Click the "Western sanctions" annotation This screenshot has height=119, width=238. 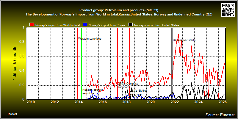[90, 39]
